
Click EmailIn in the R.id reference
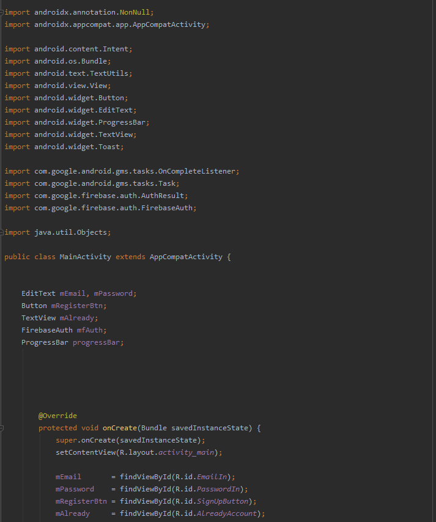pos(212,477)
